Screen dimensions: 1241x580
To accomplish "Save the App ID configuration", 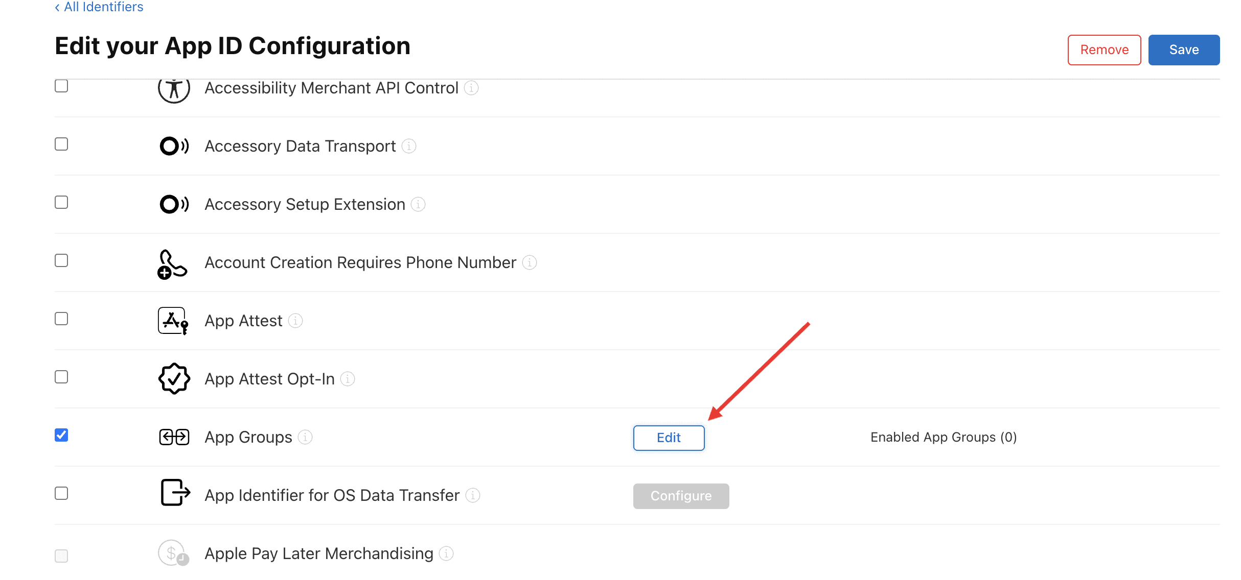I will [1184, 50].
